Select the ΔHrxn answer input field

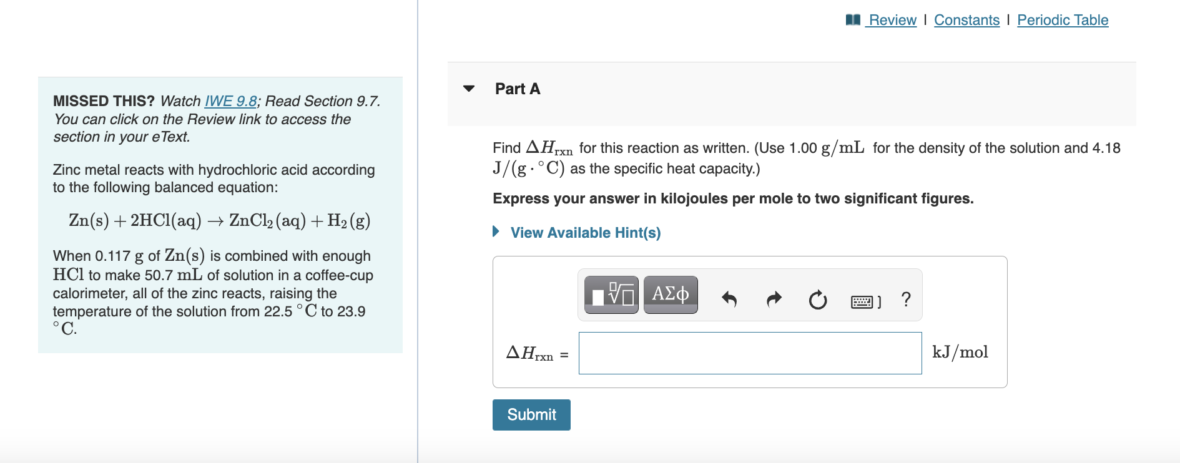pos(749,353)
